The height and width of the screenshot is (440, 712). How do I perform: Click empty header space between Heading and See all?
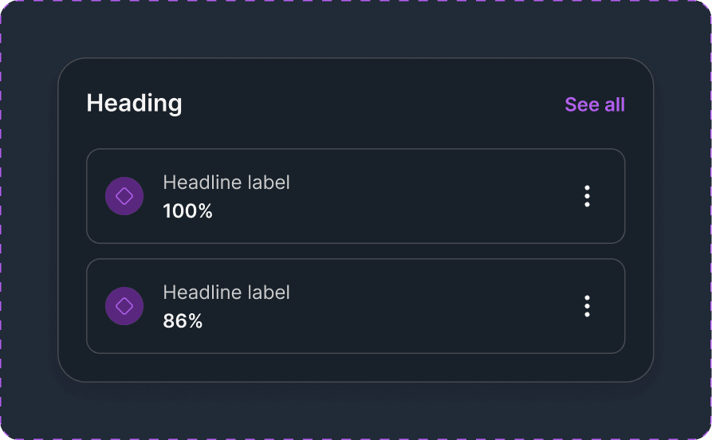click(x=367, y=104)
